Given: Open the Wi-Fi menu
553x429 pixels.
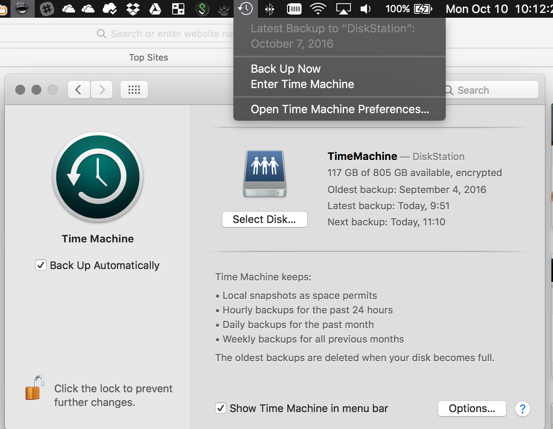Looking at the screenshot, I should pyautogui.click(x=318, y=8).
